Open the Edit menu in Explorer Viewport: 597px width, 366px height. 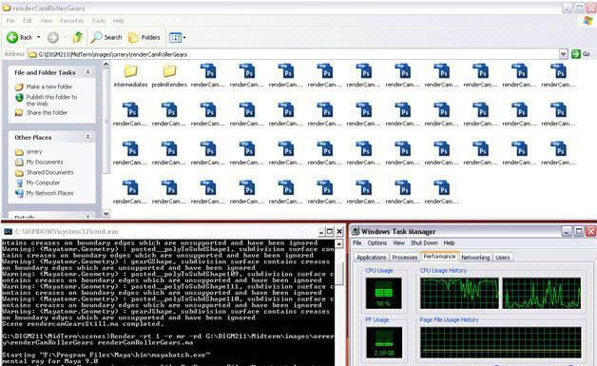[28, 21]
